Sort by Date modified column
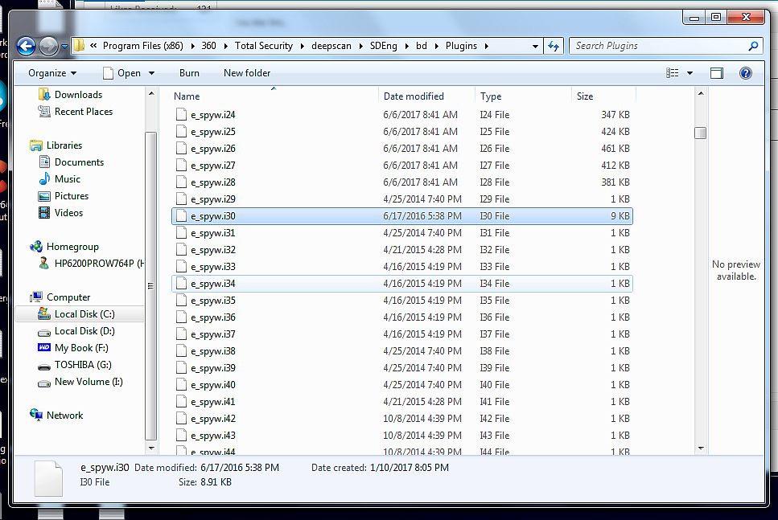 (426, 96)
